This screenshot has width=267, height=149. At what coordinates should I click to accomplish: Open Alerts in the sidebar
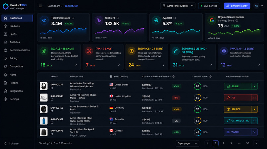click(x=17, y=75)
